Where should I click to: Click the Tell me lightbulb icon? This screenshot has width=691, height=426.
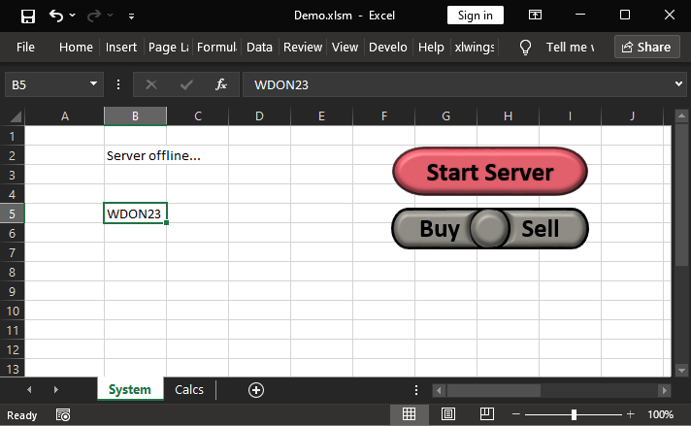525,48
